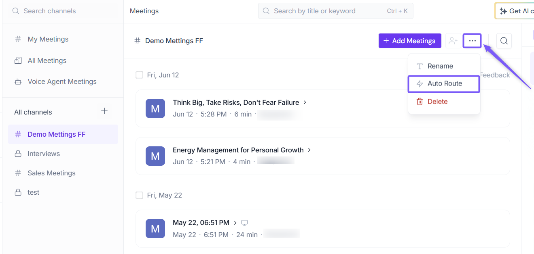534x254 pixels.
Task: Click the plus icon beside All channels
Action: pos(104,111)
